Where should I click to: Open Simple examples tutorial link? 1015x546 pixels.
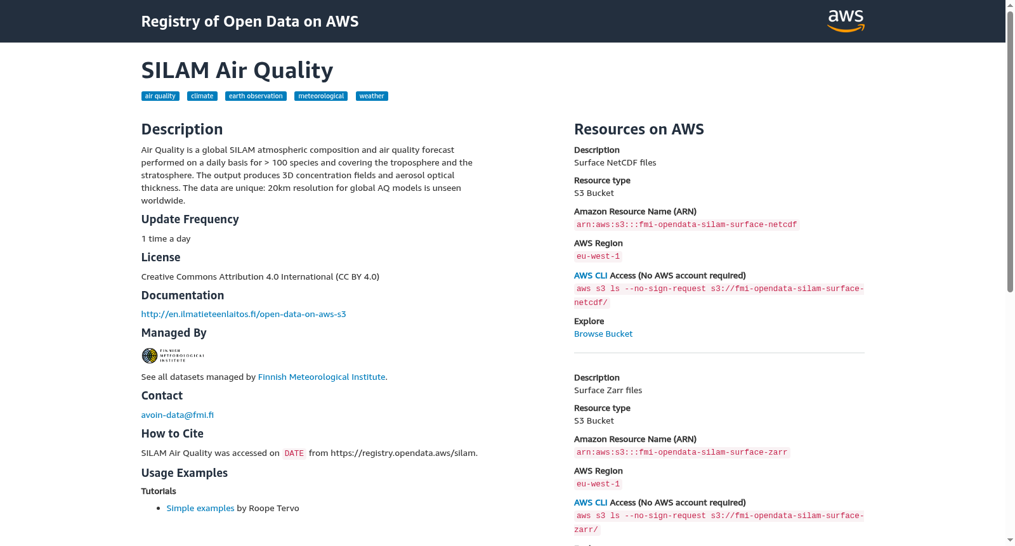click(200, 508)
